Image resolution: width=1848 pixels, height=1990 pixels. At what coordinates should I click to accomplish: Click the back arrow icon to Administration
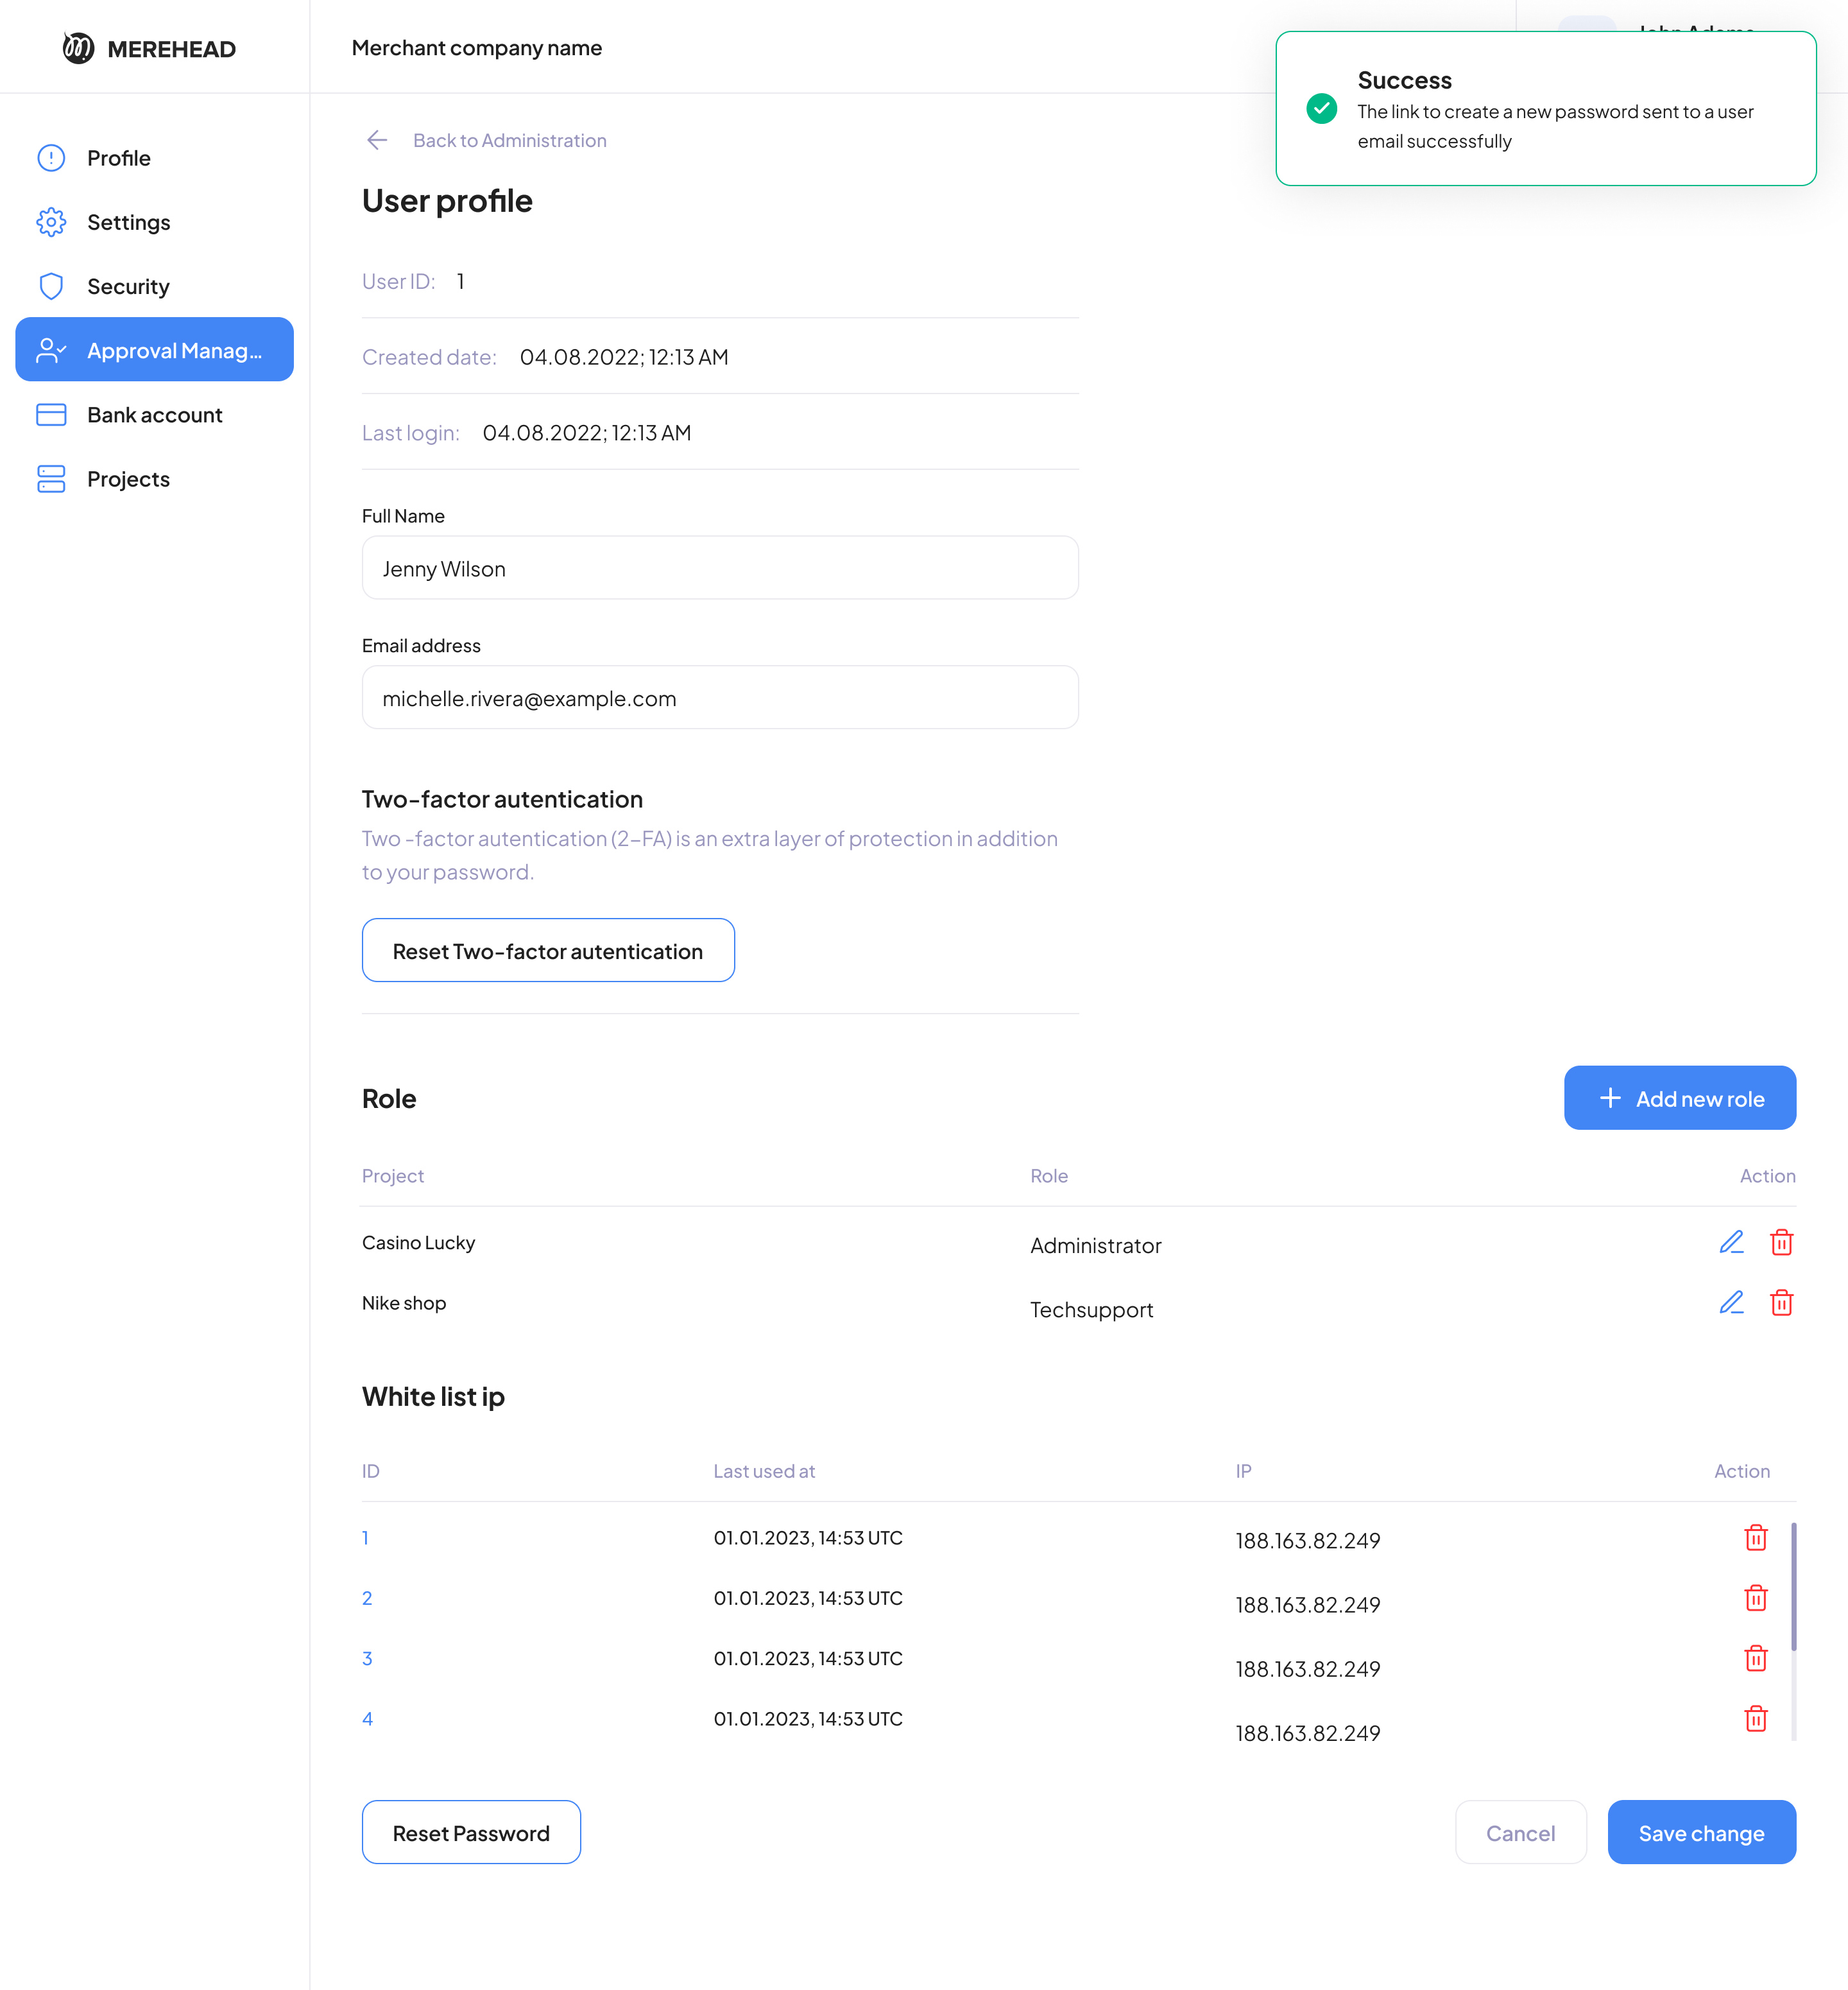pos(377,140)
